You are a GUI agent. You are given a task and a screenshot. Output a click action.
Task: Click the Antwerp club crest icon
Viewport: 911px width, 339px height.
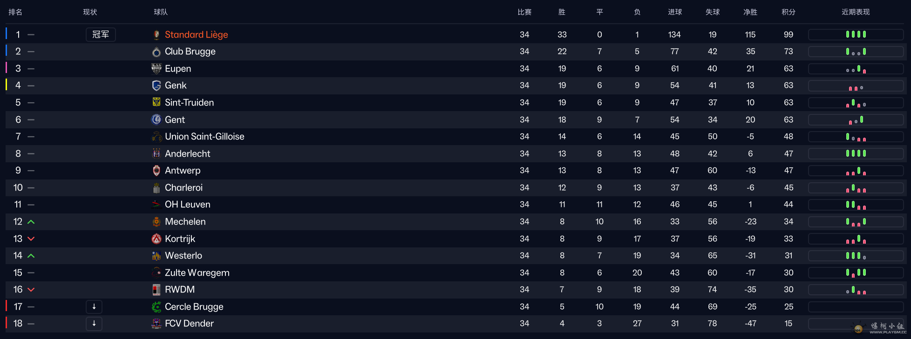point(156,171)
